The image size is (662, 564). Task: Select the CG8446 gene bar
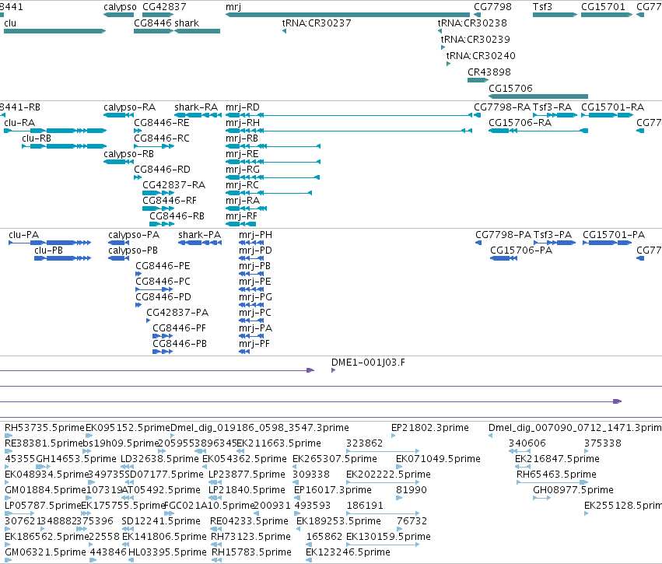(x=153, y=31)
